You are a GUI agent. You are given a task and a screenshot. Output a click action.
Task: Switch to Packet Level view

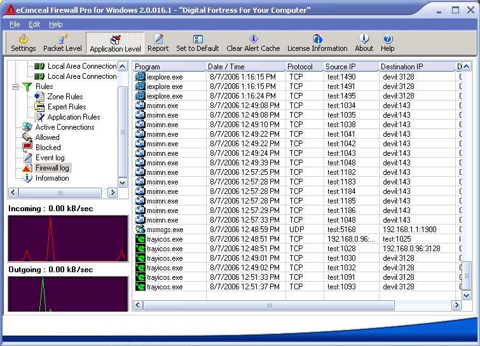point(62,43)
